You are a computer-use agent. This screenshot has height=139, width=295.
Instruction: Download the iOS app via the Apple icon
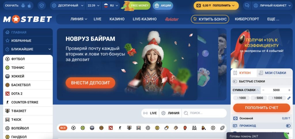(29, 6)
